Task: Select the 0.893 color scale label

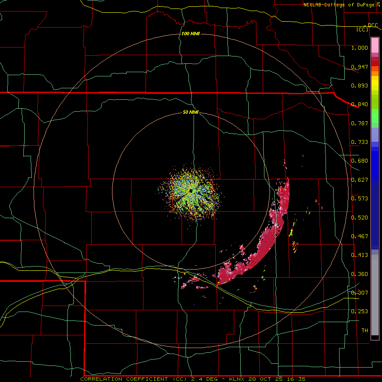Action: click(360, 85)
